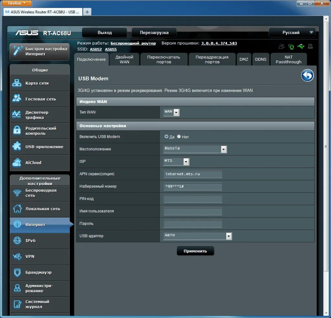331x318 pixels.
Task: Open the ISP MTS dropdown
Action: (176, 162)
